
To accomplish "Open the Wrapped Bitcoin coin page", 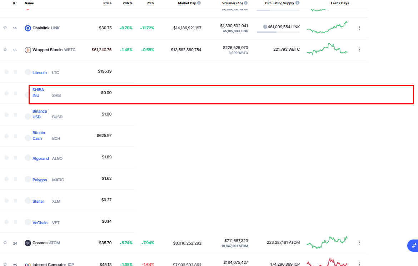I will [x=48, y=50].
